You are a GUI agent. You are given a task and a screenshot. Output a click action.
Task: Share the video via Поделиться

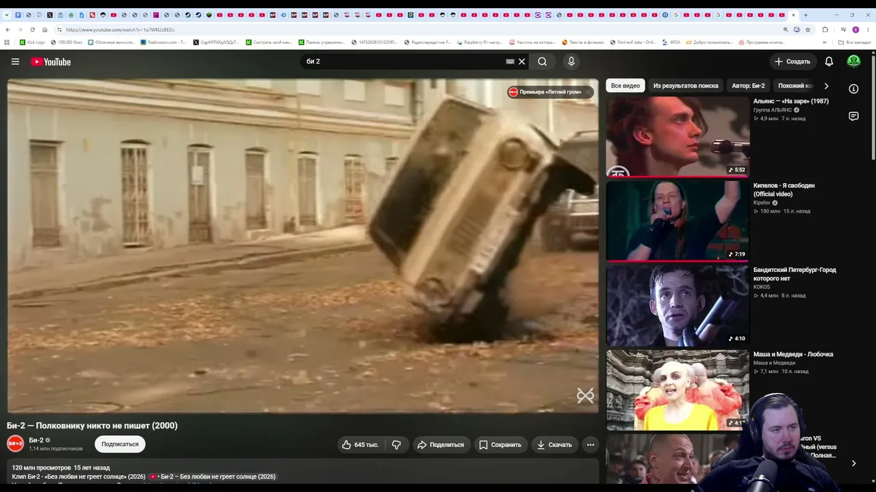[441, 445]
